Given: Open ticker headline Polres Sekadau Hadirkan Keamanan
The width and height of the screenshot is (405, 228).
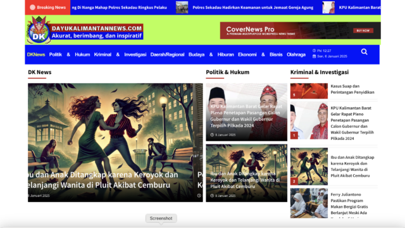Looking at the screenshot, I should [253, 8].
